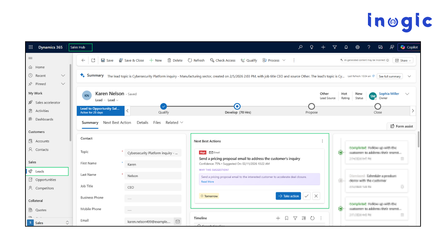This screenshot has height=251, width=446.
Task: Open the Related tab dropdown
Action: (174, 123)
